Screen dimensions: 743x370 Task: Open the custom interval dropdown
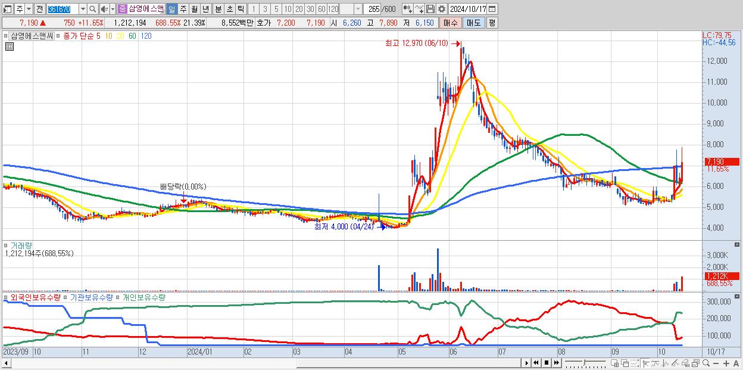(x=358, y=9)
